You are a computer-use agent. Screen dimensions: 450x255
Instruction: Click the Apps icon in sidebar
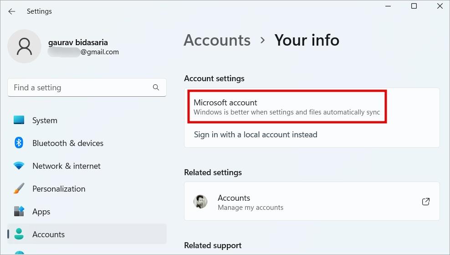[19, 211]
